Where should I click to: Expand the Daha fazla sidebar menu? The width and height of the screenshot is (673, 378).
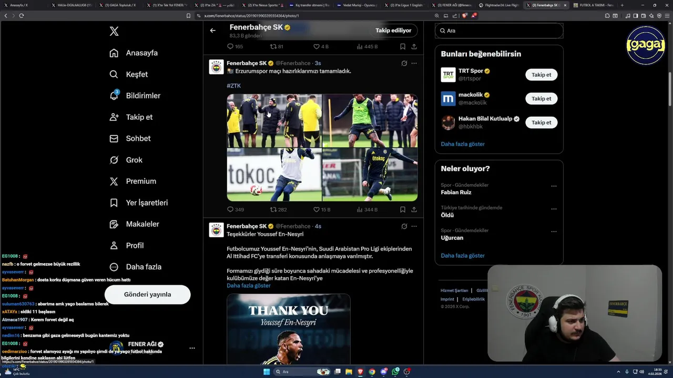pyautogui.click(x=135, y=267)
